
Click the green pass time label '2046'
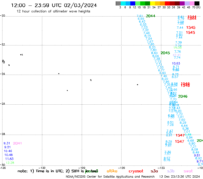click(183, 96)
